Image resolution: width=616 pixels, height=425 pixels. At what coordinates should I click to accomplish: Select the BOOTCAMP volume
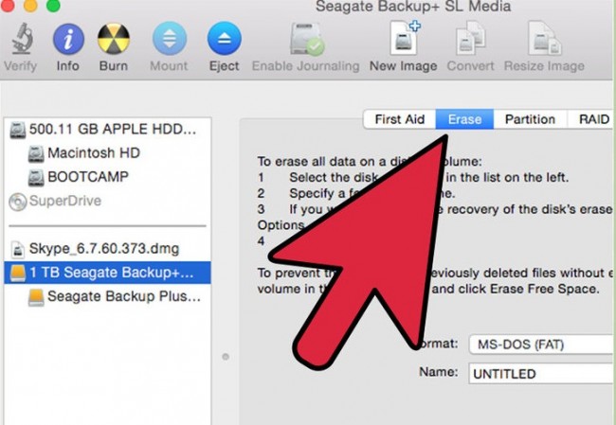click(x=108, y=177)
